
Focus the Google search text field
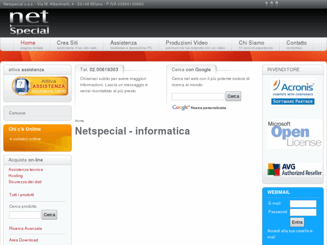tap(198, 97)
